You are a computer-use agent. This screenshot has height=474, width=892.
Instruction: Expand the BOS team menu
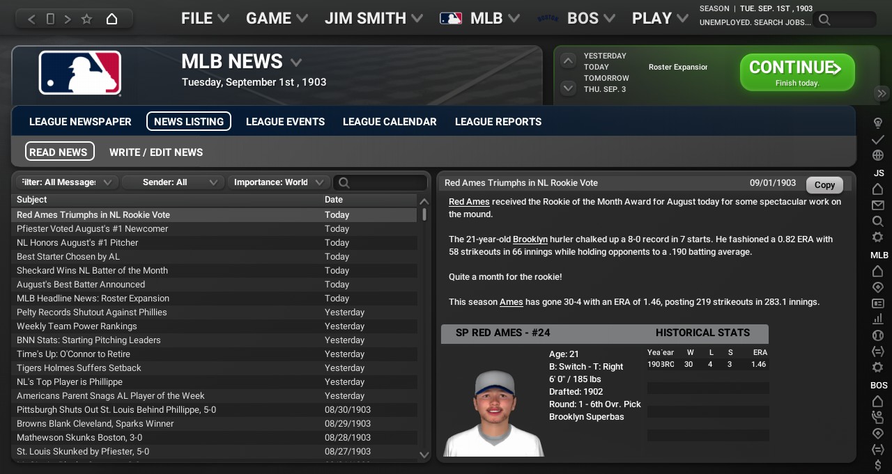pyautogui.click(x=591, y=18)
